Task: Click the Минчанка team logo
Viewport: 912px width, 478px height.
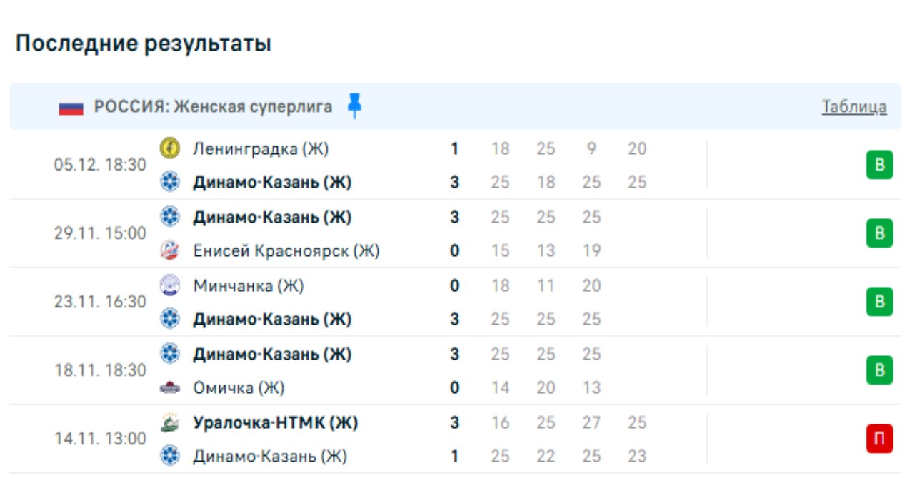Action: pos(169,285)
